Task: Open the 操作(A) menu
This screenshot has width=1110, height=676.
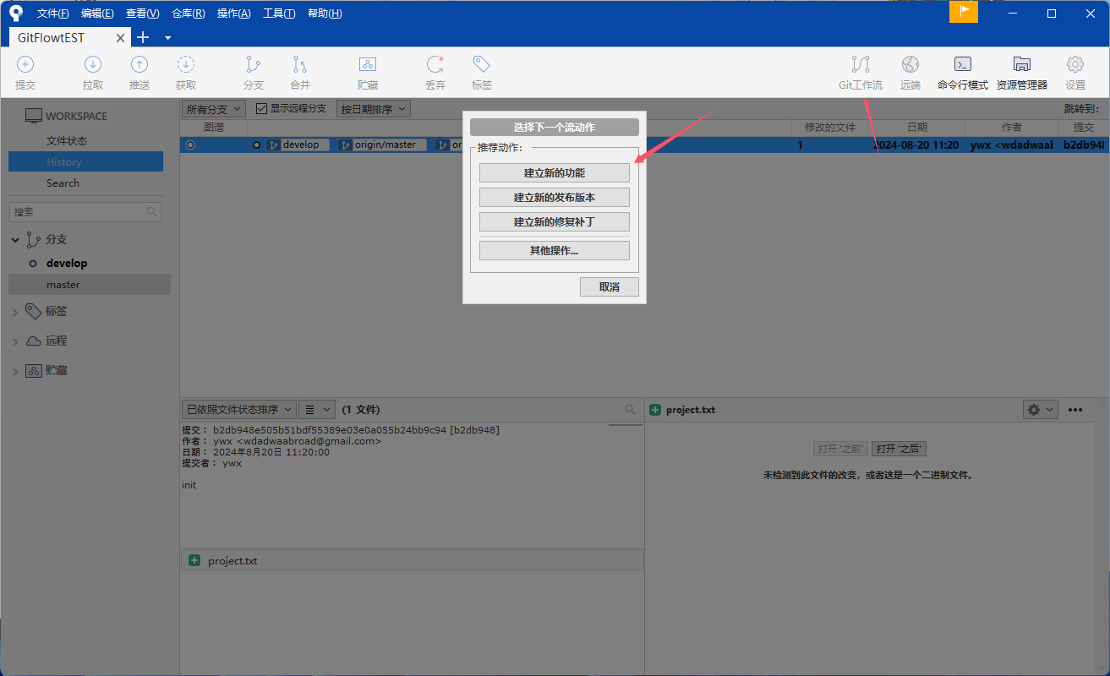Action: [x=233, y=14]
